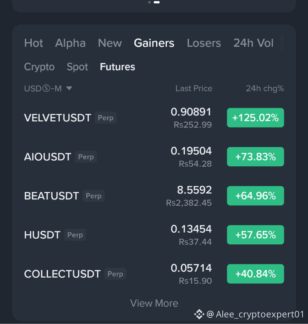Image resolution: width=308 pixels, height=324 pixels.
Task: Switch to the Spot sub-tab
Action: (x=77, y=67)
